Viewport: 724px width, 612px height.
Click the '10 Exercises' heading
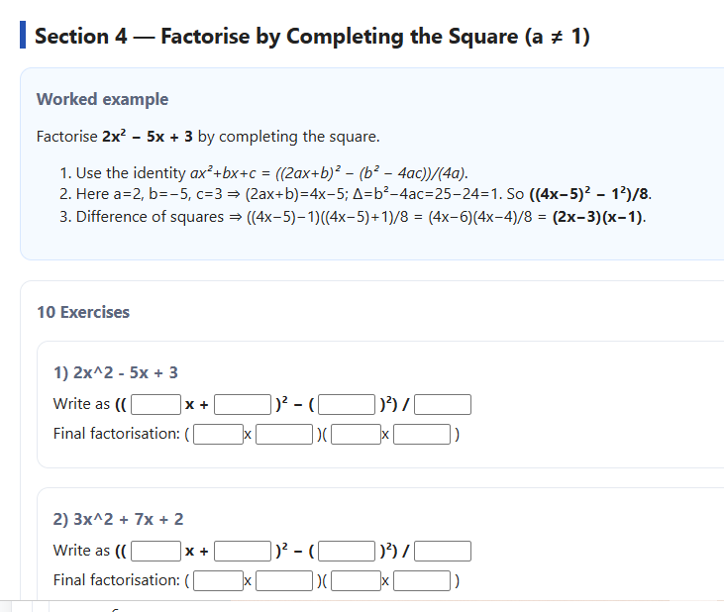click(83, 312)
